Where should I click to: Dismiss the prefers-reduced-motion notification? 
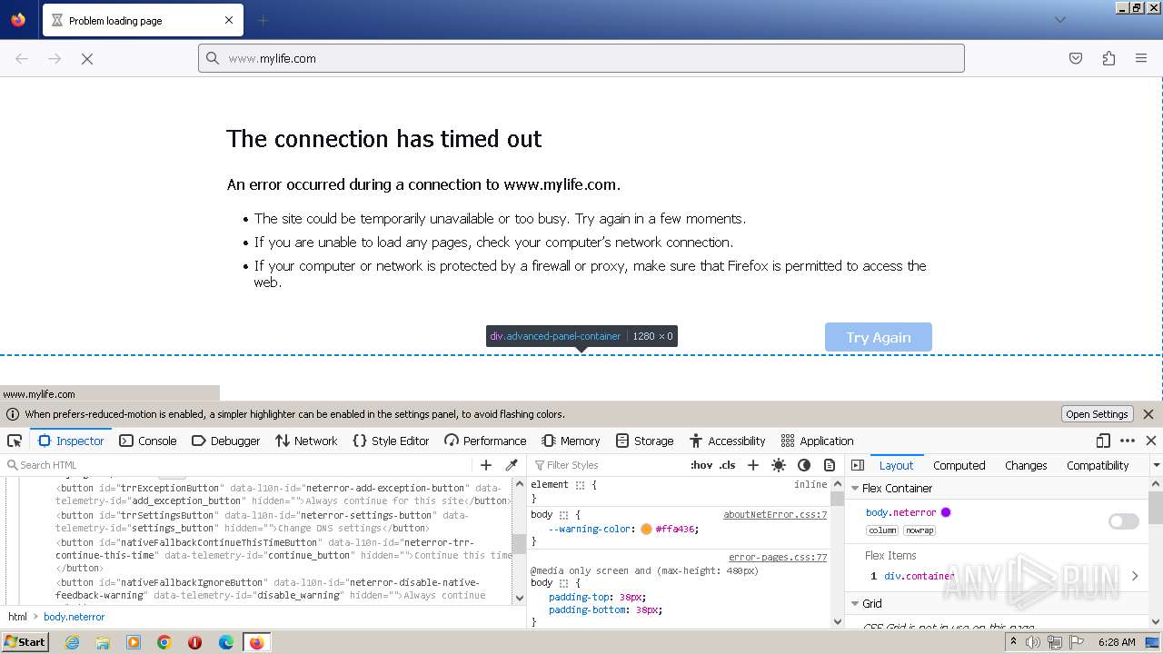point(1148,414)
